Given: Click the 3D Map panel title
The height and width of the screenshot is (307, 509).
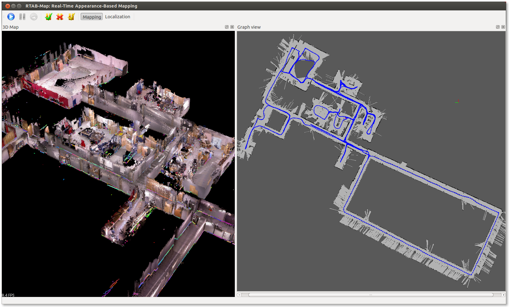Looking at the screenshot, I should [x=10, y=27].
